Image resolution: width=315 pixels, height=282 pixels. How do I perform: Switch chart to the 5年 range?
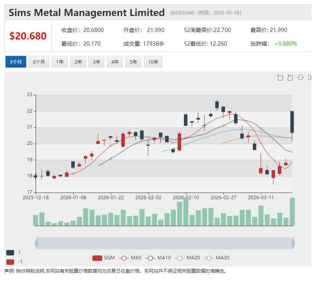tap(133, 62)
